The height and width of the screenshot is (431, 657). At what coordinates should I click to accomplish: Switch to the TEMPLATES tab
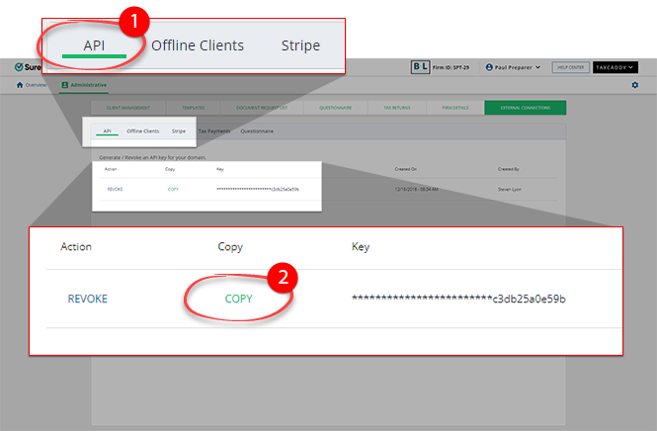(194, 108)
